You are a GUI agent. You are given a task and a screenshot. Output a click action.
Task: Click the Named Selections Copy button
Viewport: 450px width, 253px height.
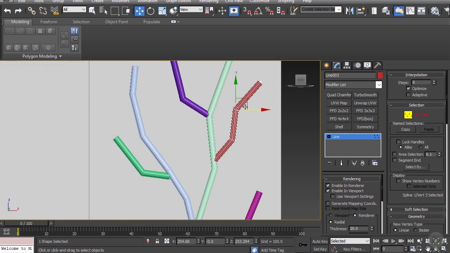click(406, 129)
